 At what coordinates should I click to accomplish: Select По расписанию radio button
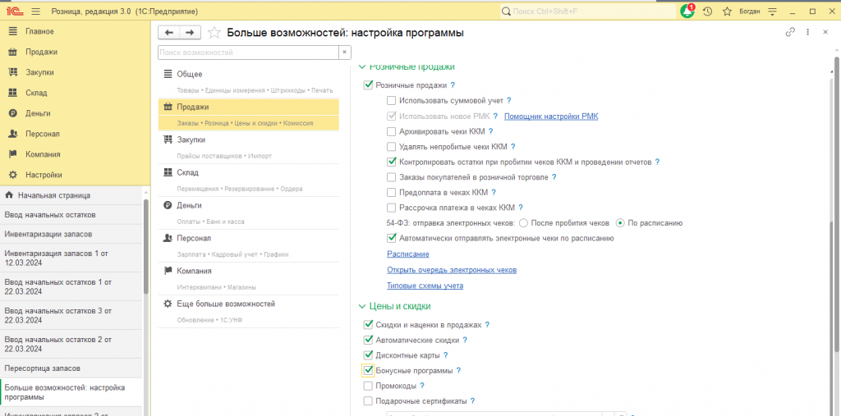pyautogui.click(x=620, y=222)
